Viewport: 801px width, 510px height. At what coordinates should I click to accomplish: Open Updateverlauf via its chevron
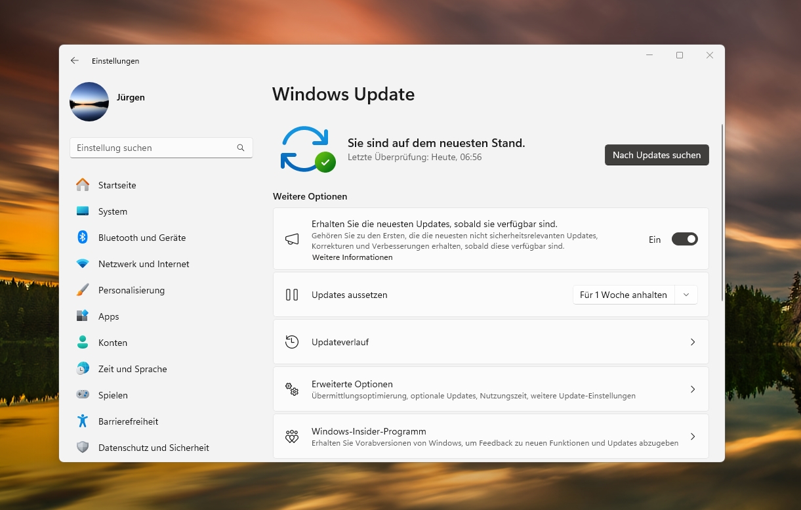[693, 342]
